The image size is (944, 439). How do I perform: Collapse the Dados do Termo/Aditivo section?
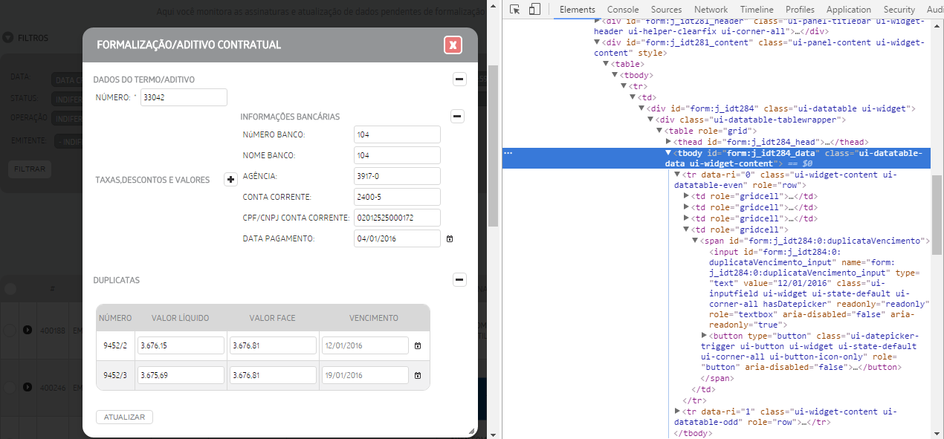[459, 79]
